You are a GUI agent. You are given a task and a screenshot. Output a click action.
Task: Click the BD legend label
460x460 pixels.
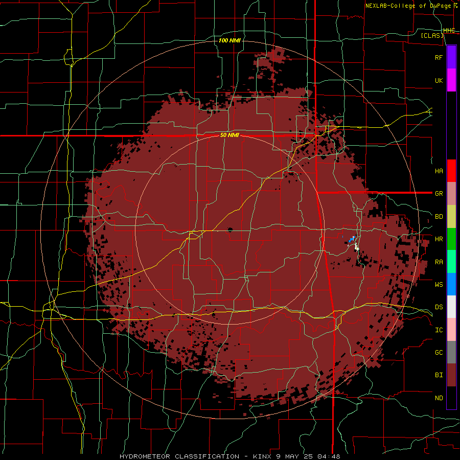(439, 217)
